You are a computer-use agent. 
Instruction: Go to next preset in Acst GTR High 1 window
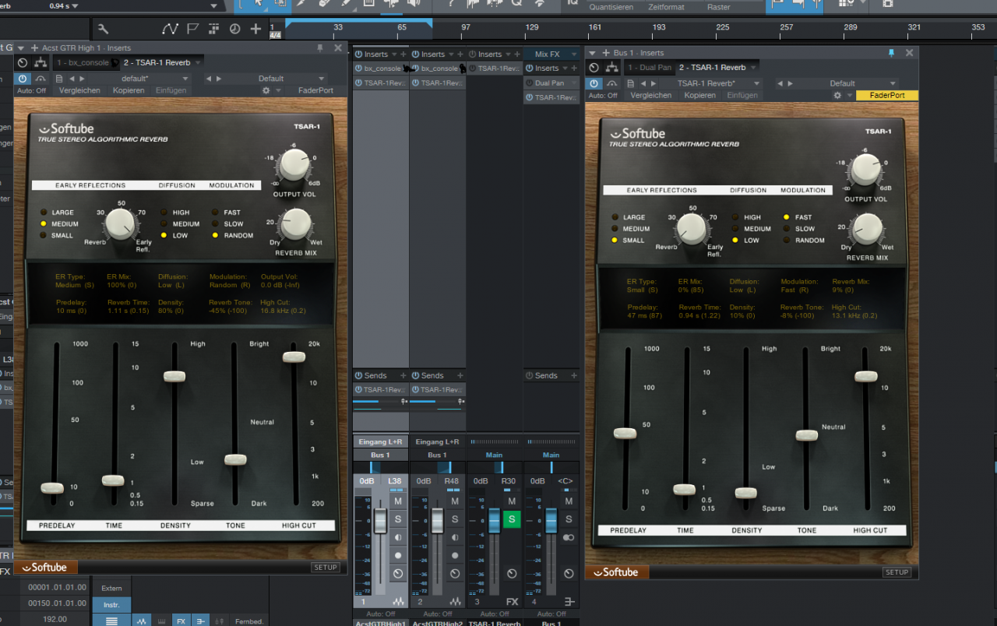82,79
